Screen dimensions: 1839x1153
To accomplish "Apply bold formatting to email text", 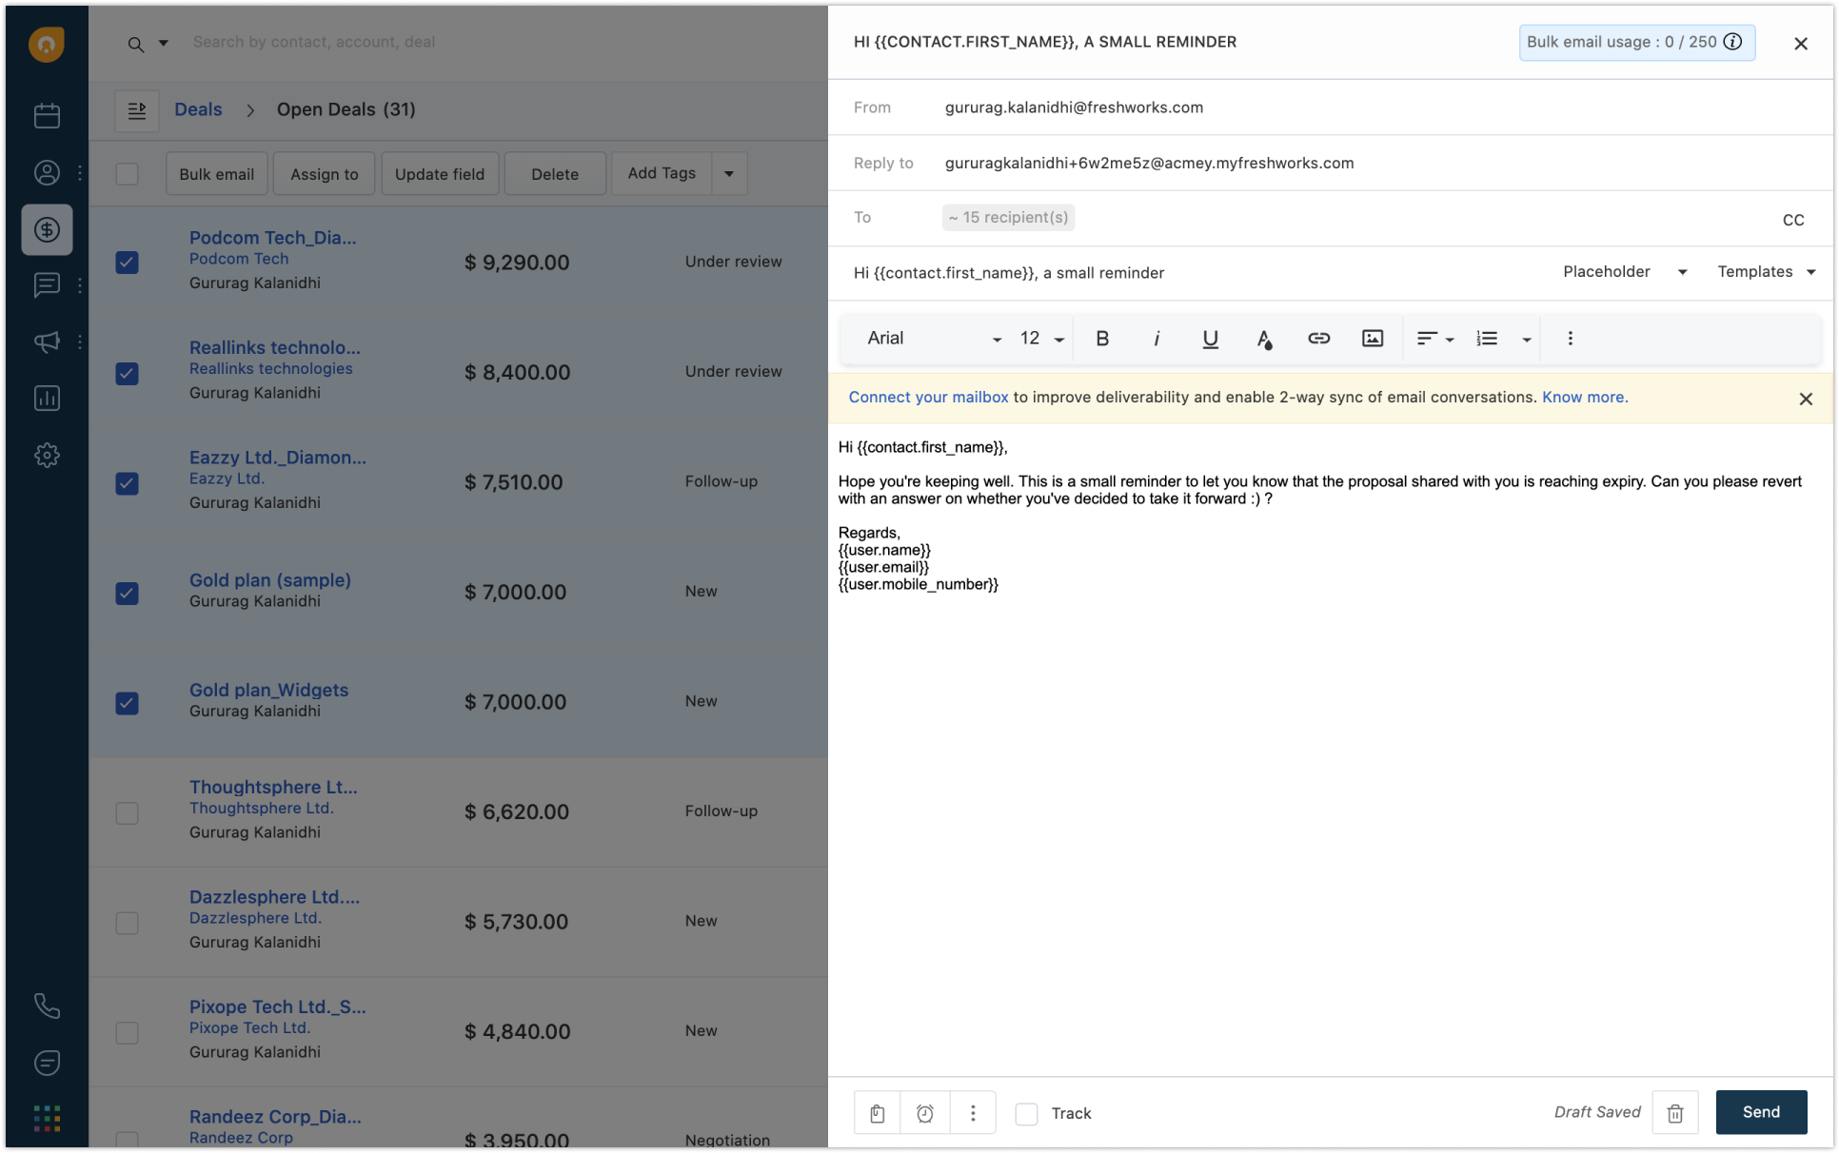I will click(x=1102, y=338).
